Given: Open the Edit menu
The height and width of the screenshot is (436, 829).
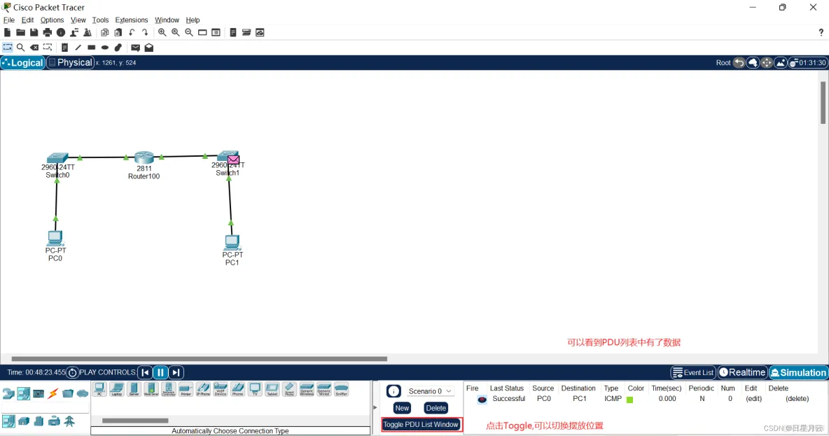Looking at the screenshot, I should (27, 20).
